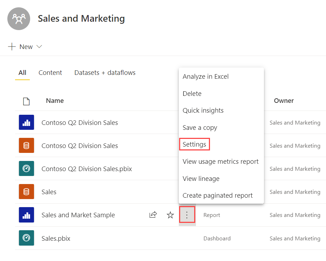Click the share icon for Sales and Market Sample
The height and width of the screenshot is (261, 326).
[153, 215]
